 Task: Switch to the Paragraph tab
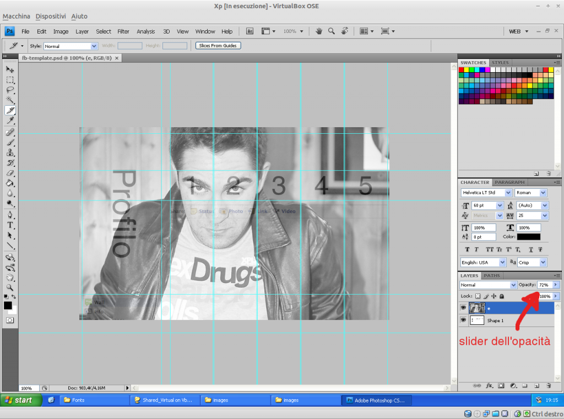509,182
